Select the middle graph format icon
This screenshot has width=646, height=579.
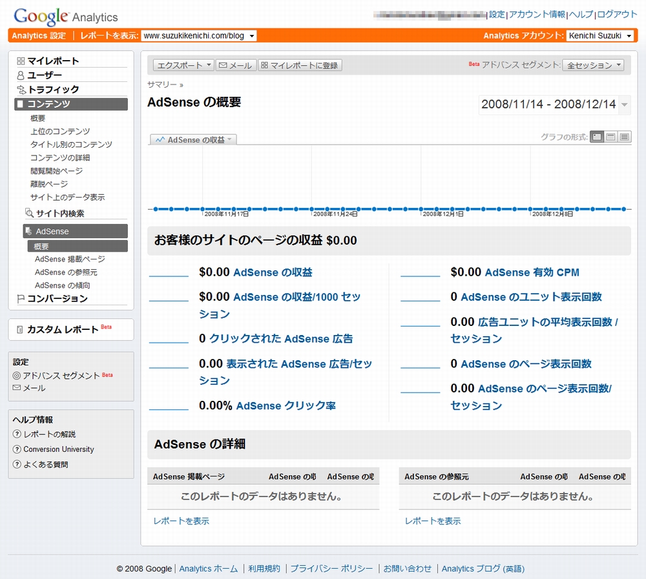pos(611,137)
